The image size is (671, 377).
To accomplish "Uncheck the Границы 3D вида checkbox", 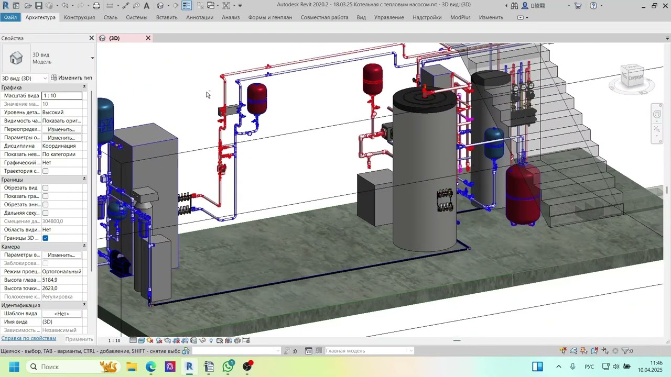I will (45, 238).
